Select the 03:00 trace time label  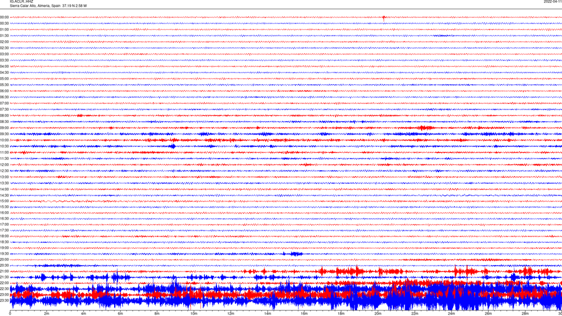coord(4,54)
